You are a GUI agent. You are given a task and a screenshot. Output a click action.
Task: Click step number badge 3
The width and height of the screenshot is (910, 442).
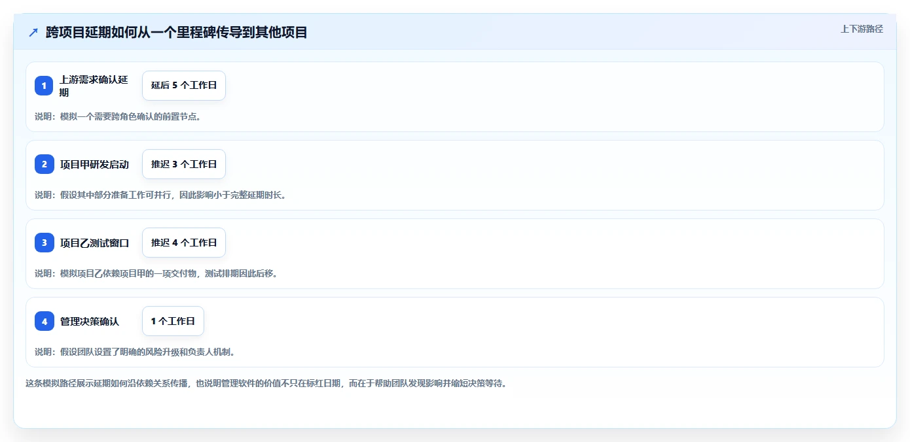[44, 243]
